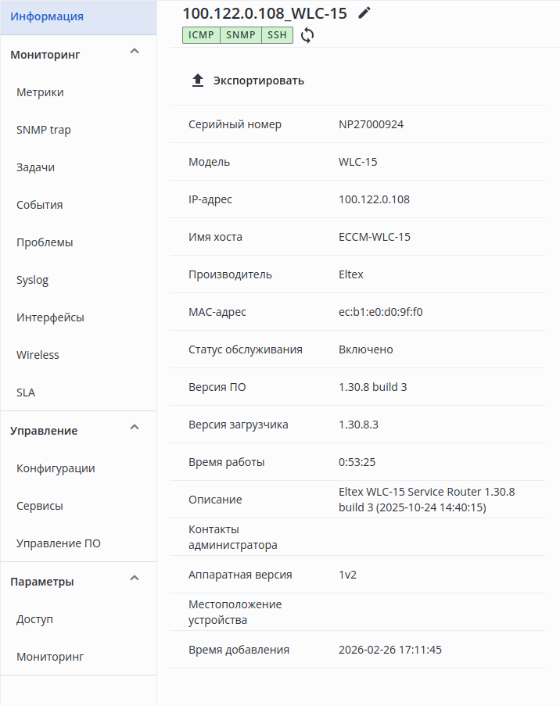Collapse the Управление section chevron
Screen dimensions: 560x706
point(134,428)
